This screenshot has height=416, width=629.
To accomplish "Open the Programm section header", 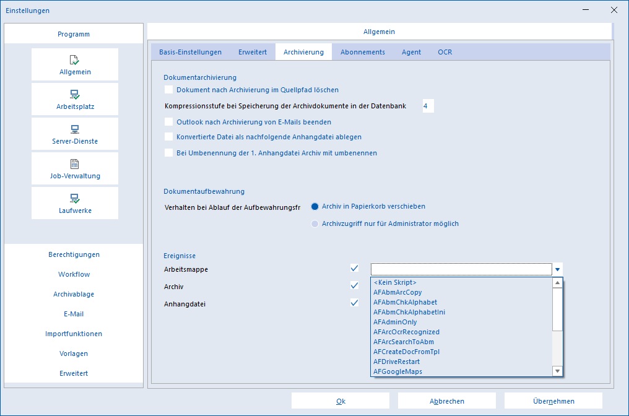I will click(74, 34).
